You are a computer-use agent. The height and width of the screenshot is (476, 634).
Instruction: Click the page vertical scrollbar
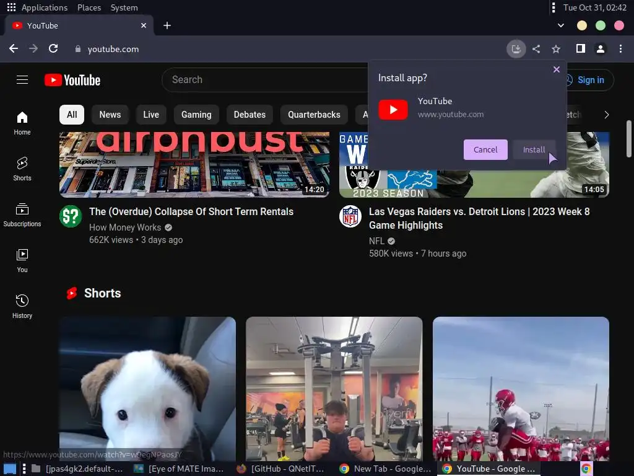click(x=629, y=138)
